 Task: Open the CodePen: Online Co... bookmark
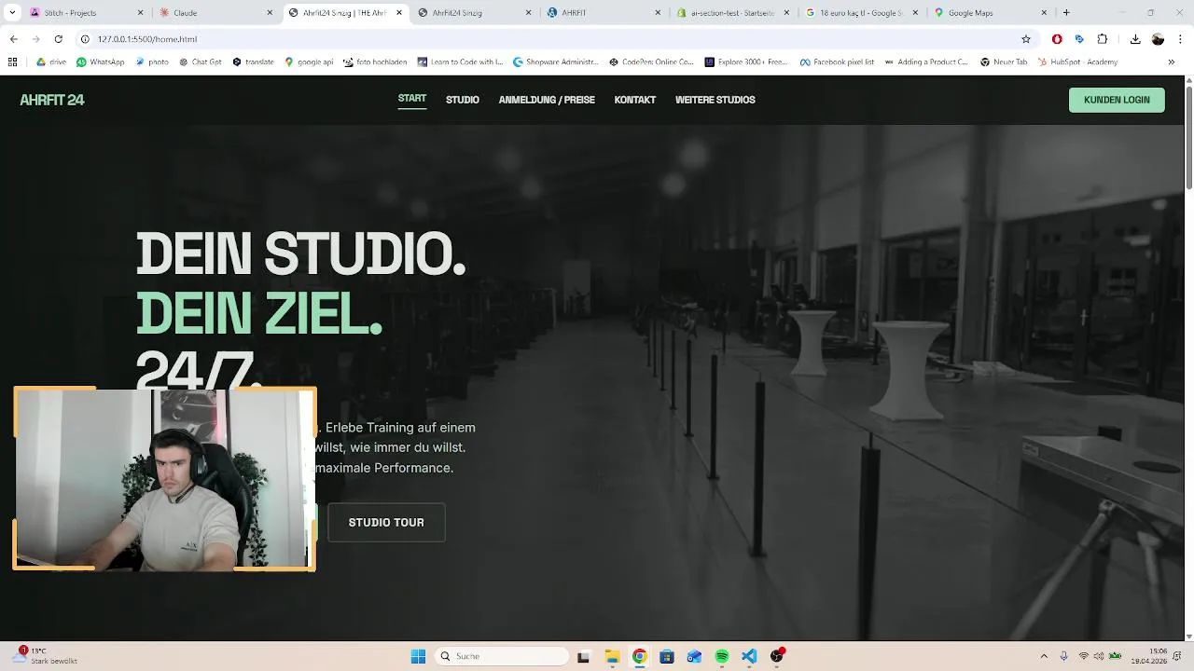tap(651, 62)
